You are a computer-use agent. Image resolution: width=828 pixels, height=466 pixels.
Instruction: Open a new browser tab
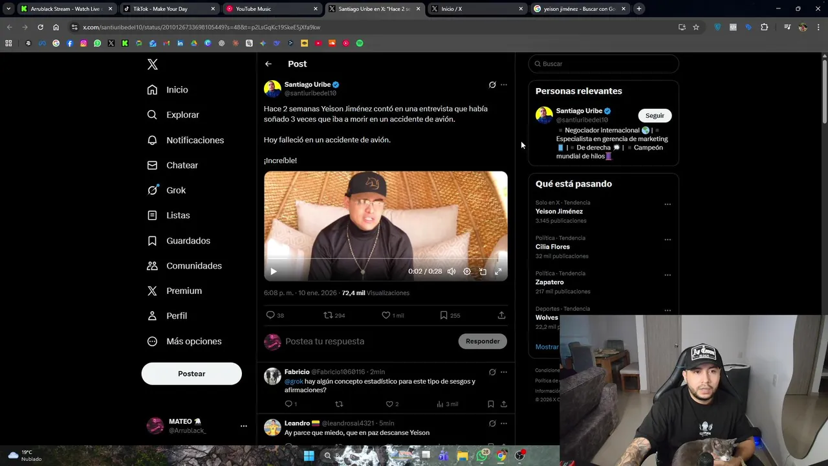[638, 9]
